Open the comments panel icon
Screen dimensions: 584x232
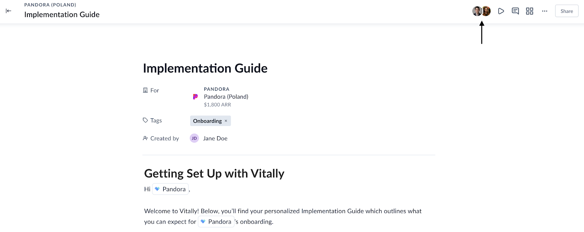(x=515, y=11)
